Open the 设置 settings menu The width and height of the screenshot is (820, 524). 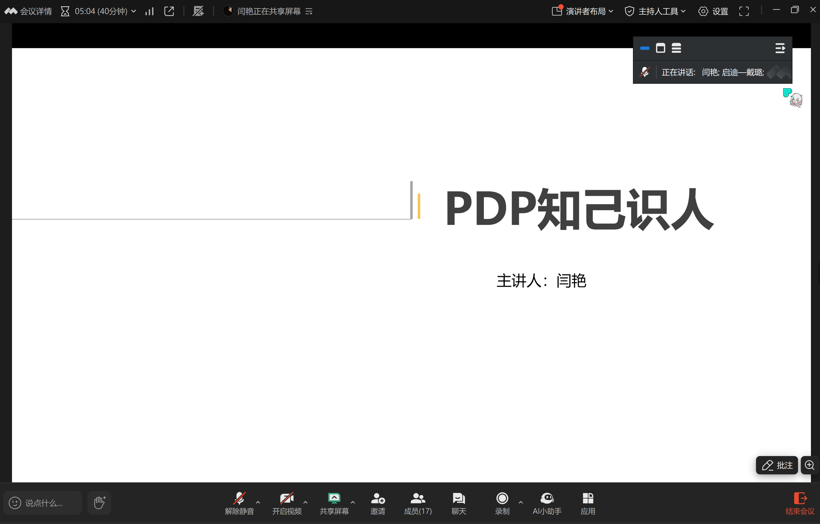(713, 11)
